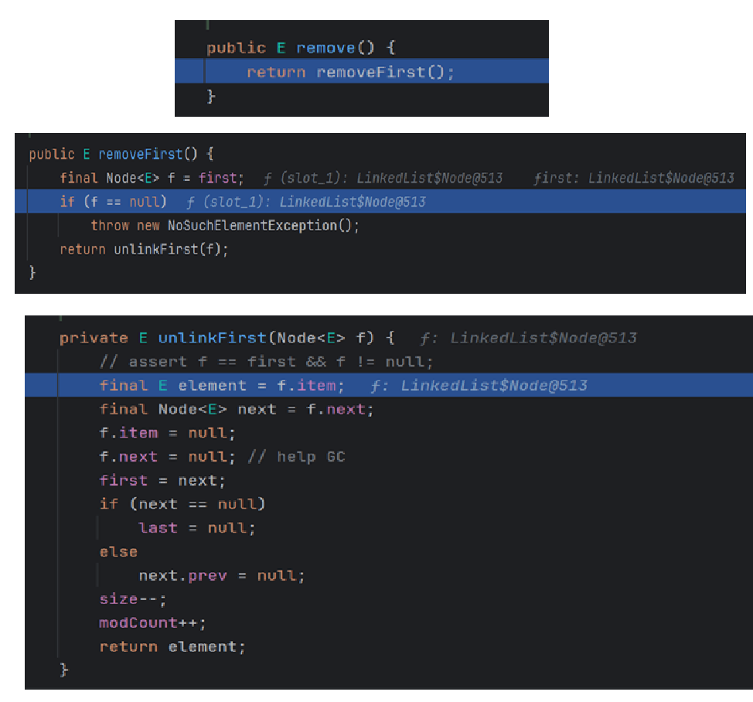Click the highlighted 'return removeFirst();' line
The image size is (753, 702).
pos(362,72)
